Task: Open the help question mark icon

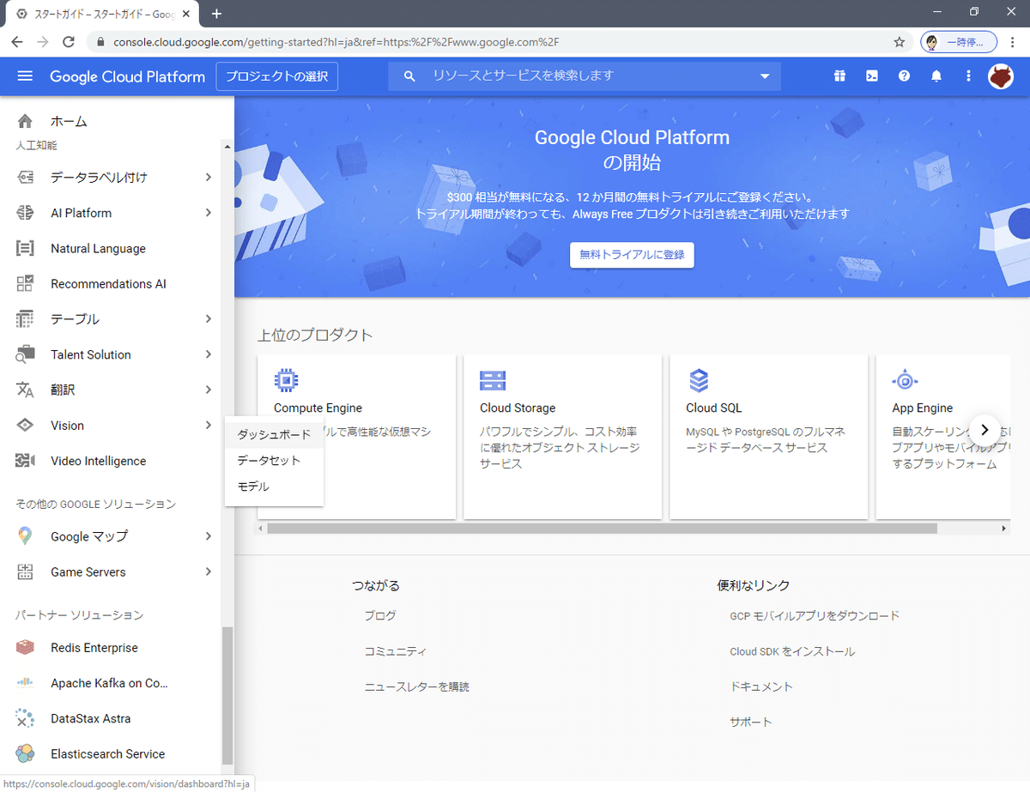Action: (904, 76)
